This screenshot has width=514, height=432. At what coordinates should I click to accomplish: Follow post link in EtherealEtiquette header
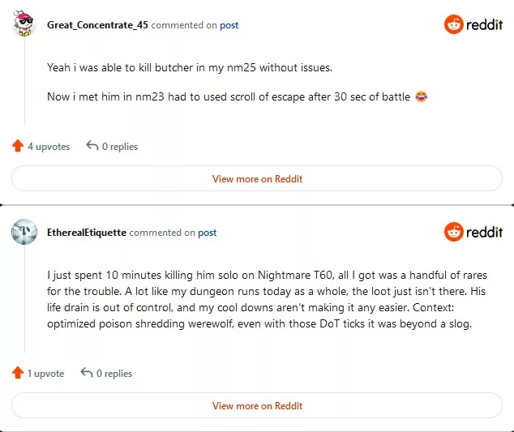point(207,233)
